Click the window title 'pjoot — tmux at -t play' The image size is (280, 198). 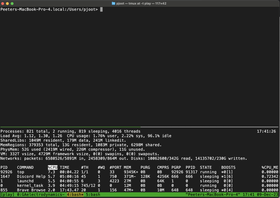click(x=133, y=3)
